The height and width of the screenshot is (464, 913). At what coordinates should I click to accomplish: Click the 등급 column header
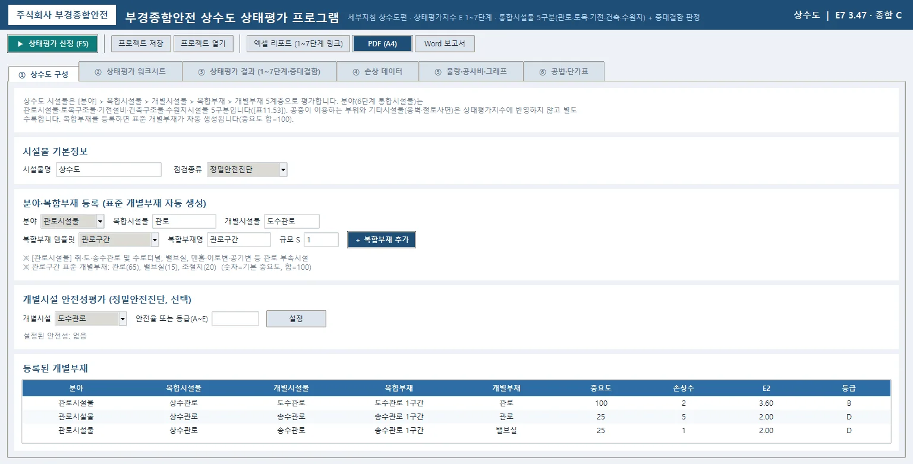pos(849,389)
